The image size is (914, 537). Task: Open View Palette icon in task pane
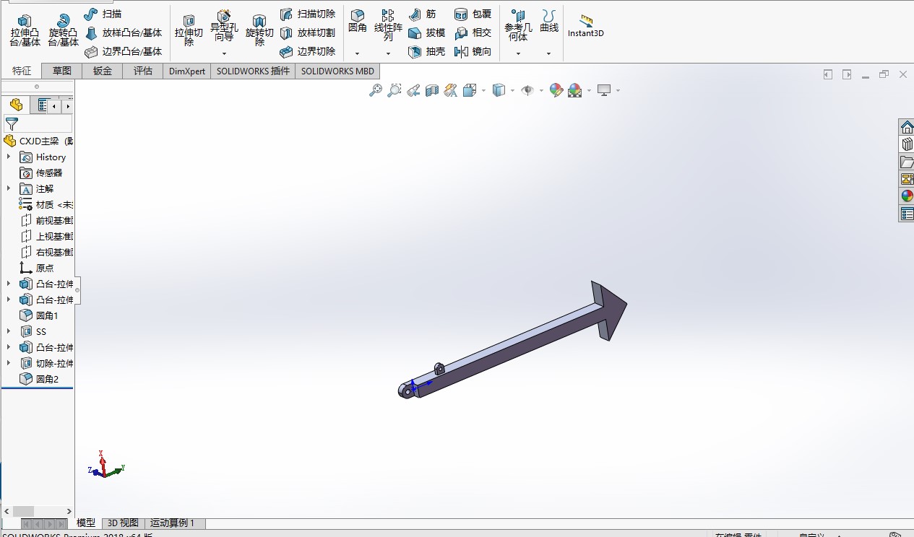coord(907,179)
